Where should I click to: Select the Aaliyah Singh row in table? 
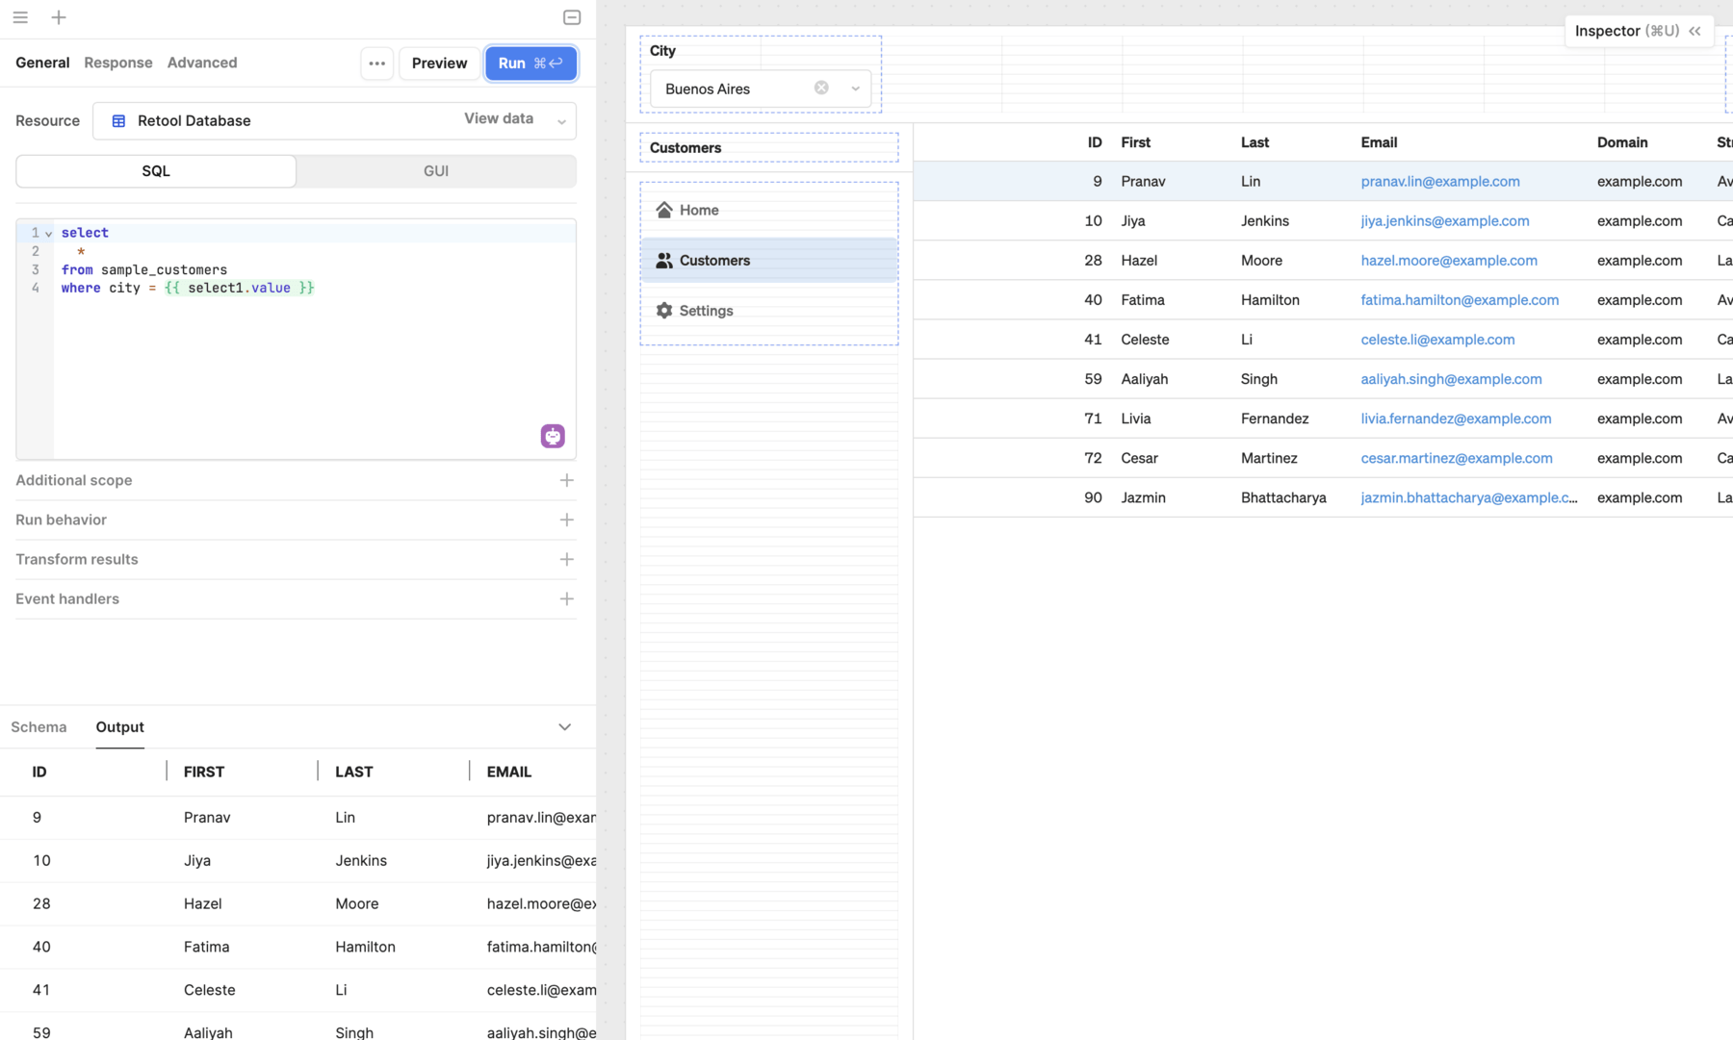click(1323, 380)
